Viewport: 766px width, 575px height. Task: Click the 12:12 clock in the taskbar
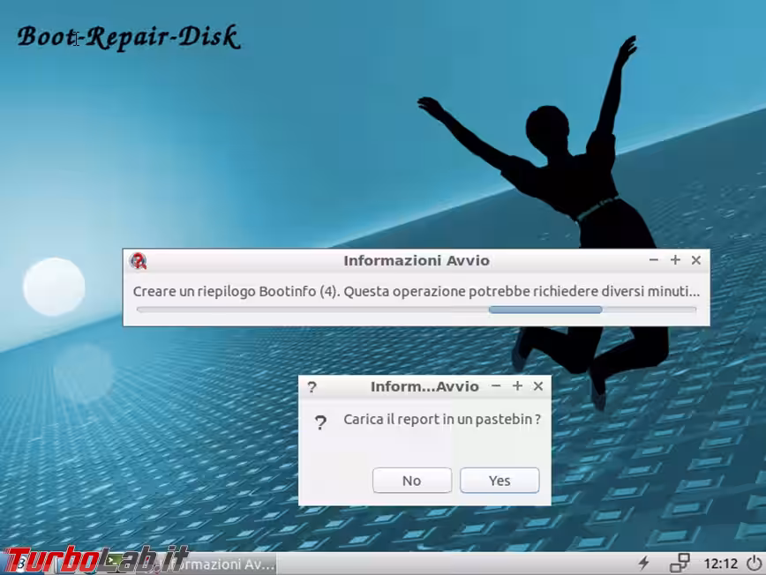(720, 563)
